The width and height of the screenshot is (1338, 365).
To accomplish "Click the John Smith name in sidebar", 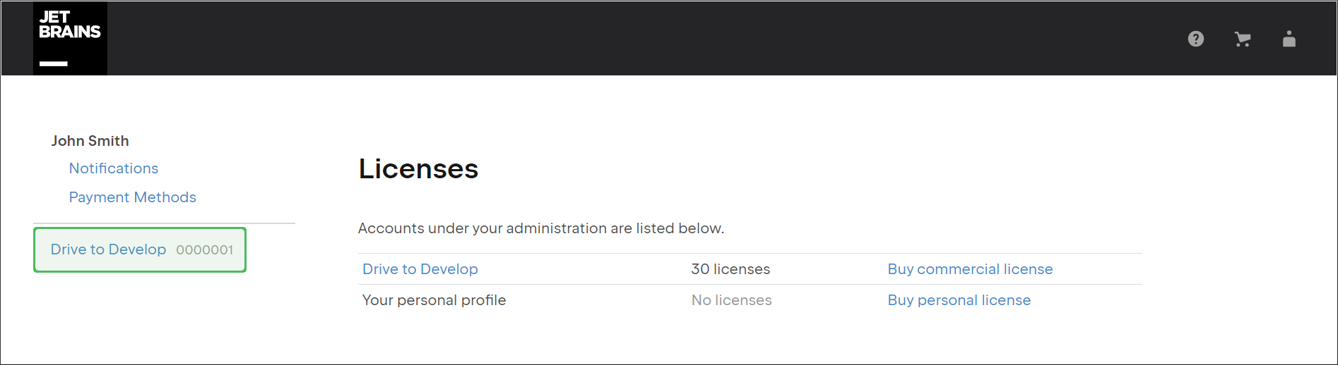I will click(x=90, y=141).
